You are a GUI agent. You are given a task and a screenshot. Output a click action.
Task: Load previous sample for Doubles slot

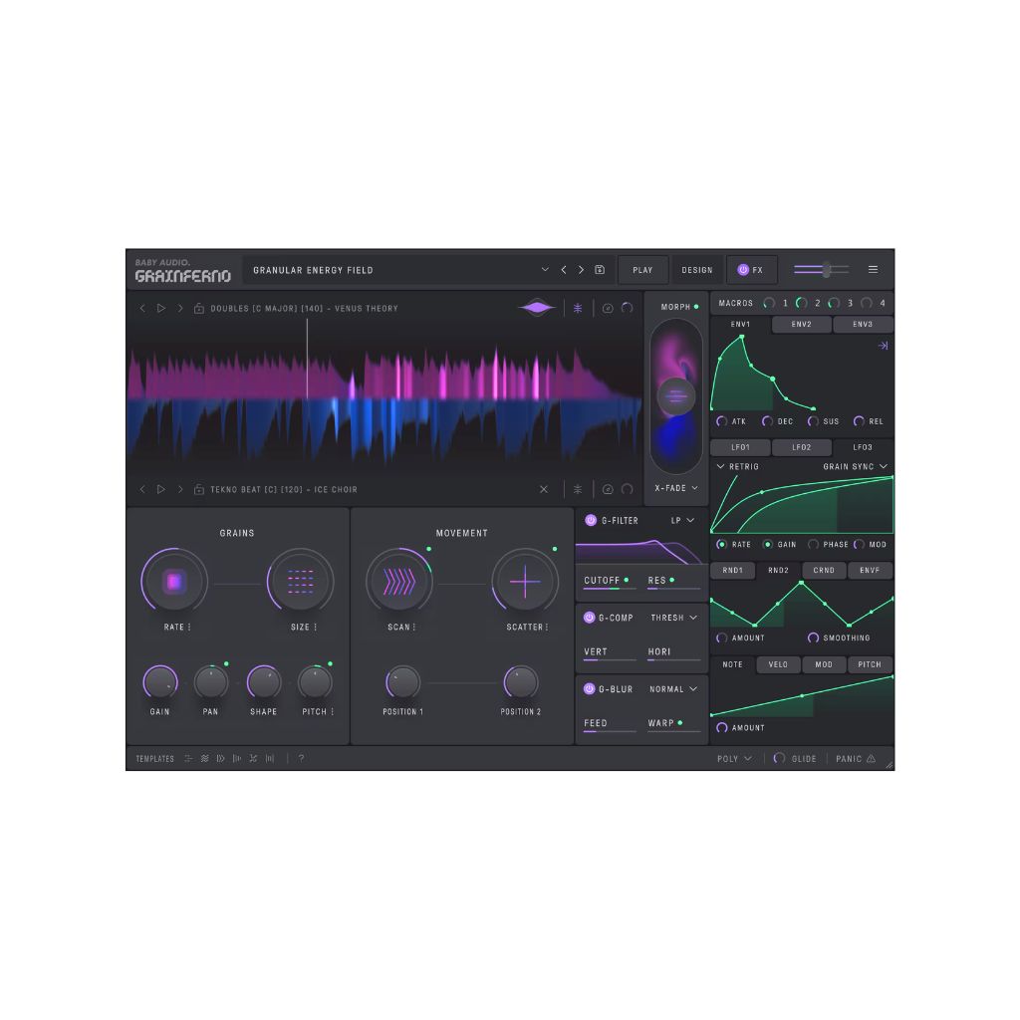pyautogui.click(x=142, y=309)
